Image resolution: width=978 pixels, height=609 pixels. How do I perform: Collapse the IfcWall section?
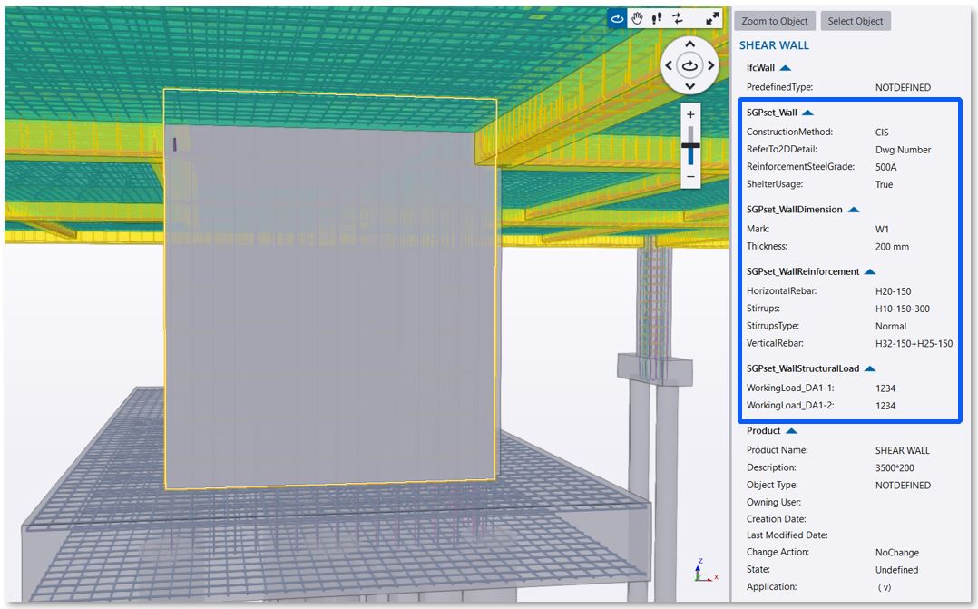786,68
